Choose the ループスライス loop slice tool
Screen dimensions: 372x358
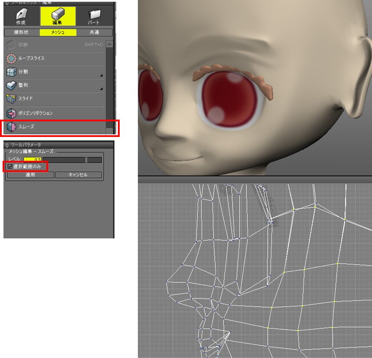pyautogui.click(x=55, y=59)
